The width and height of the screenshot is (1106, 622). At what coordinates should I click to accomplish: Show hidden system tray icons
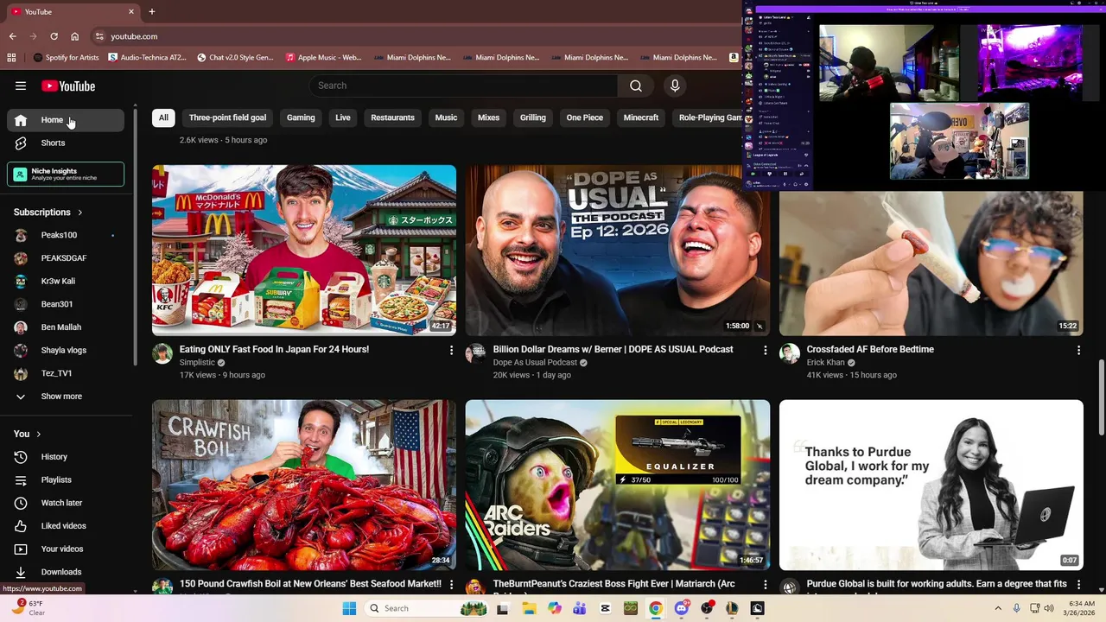click(x=998, y=608)
